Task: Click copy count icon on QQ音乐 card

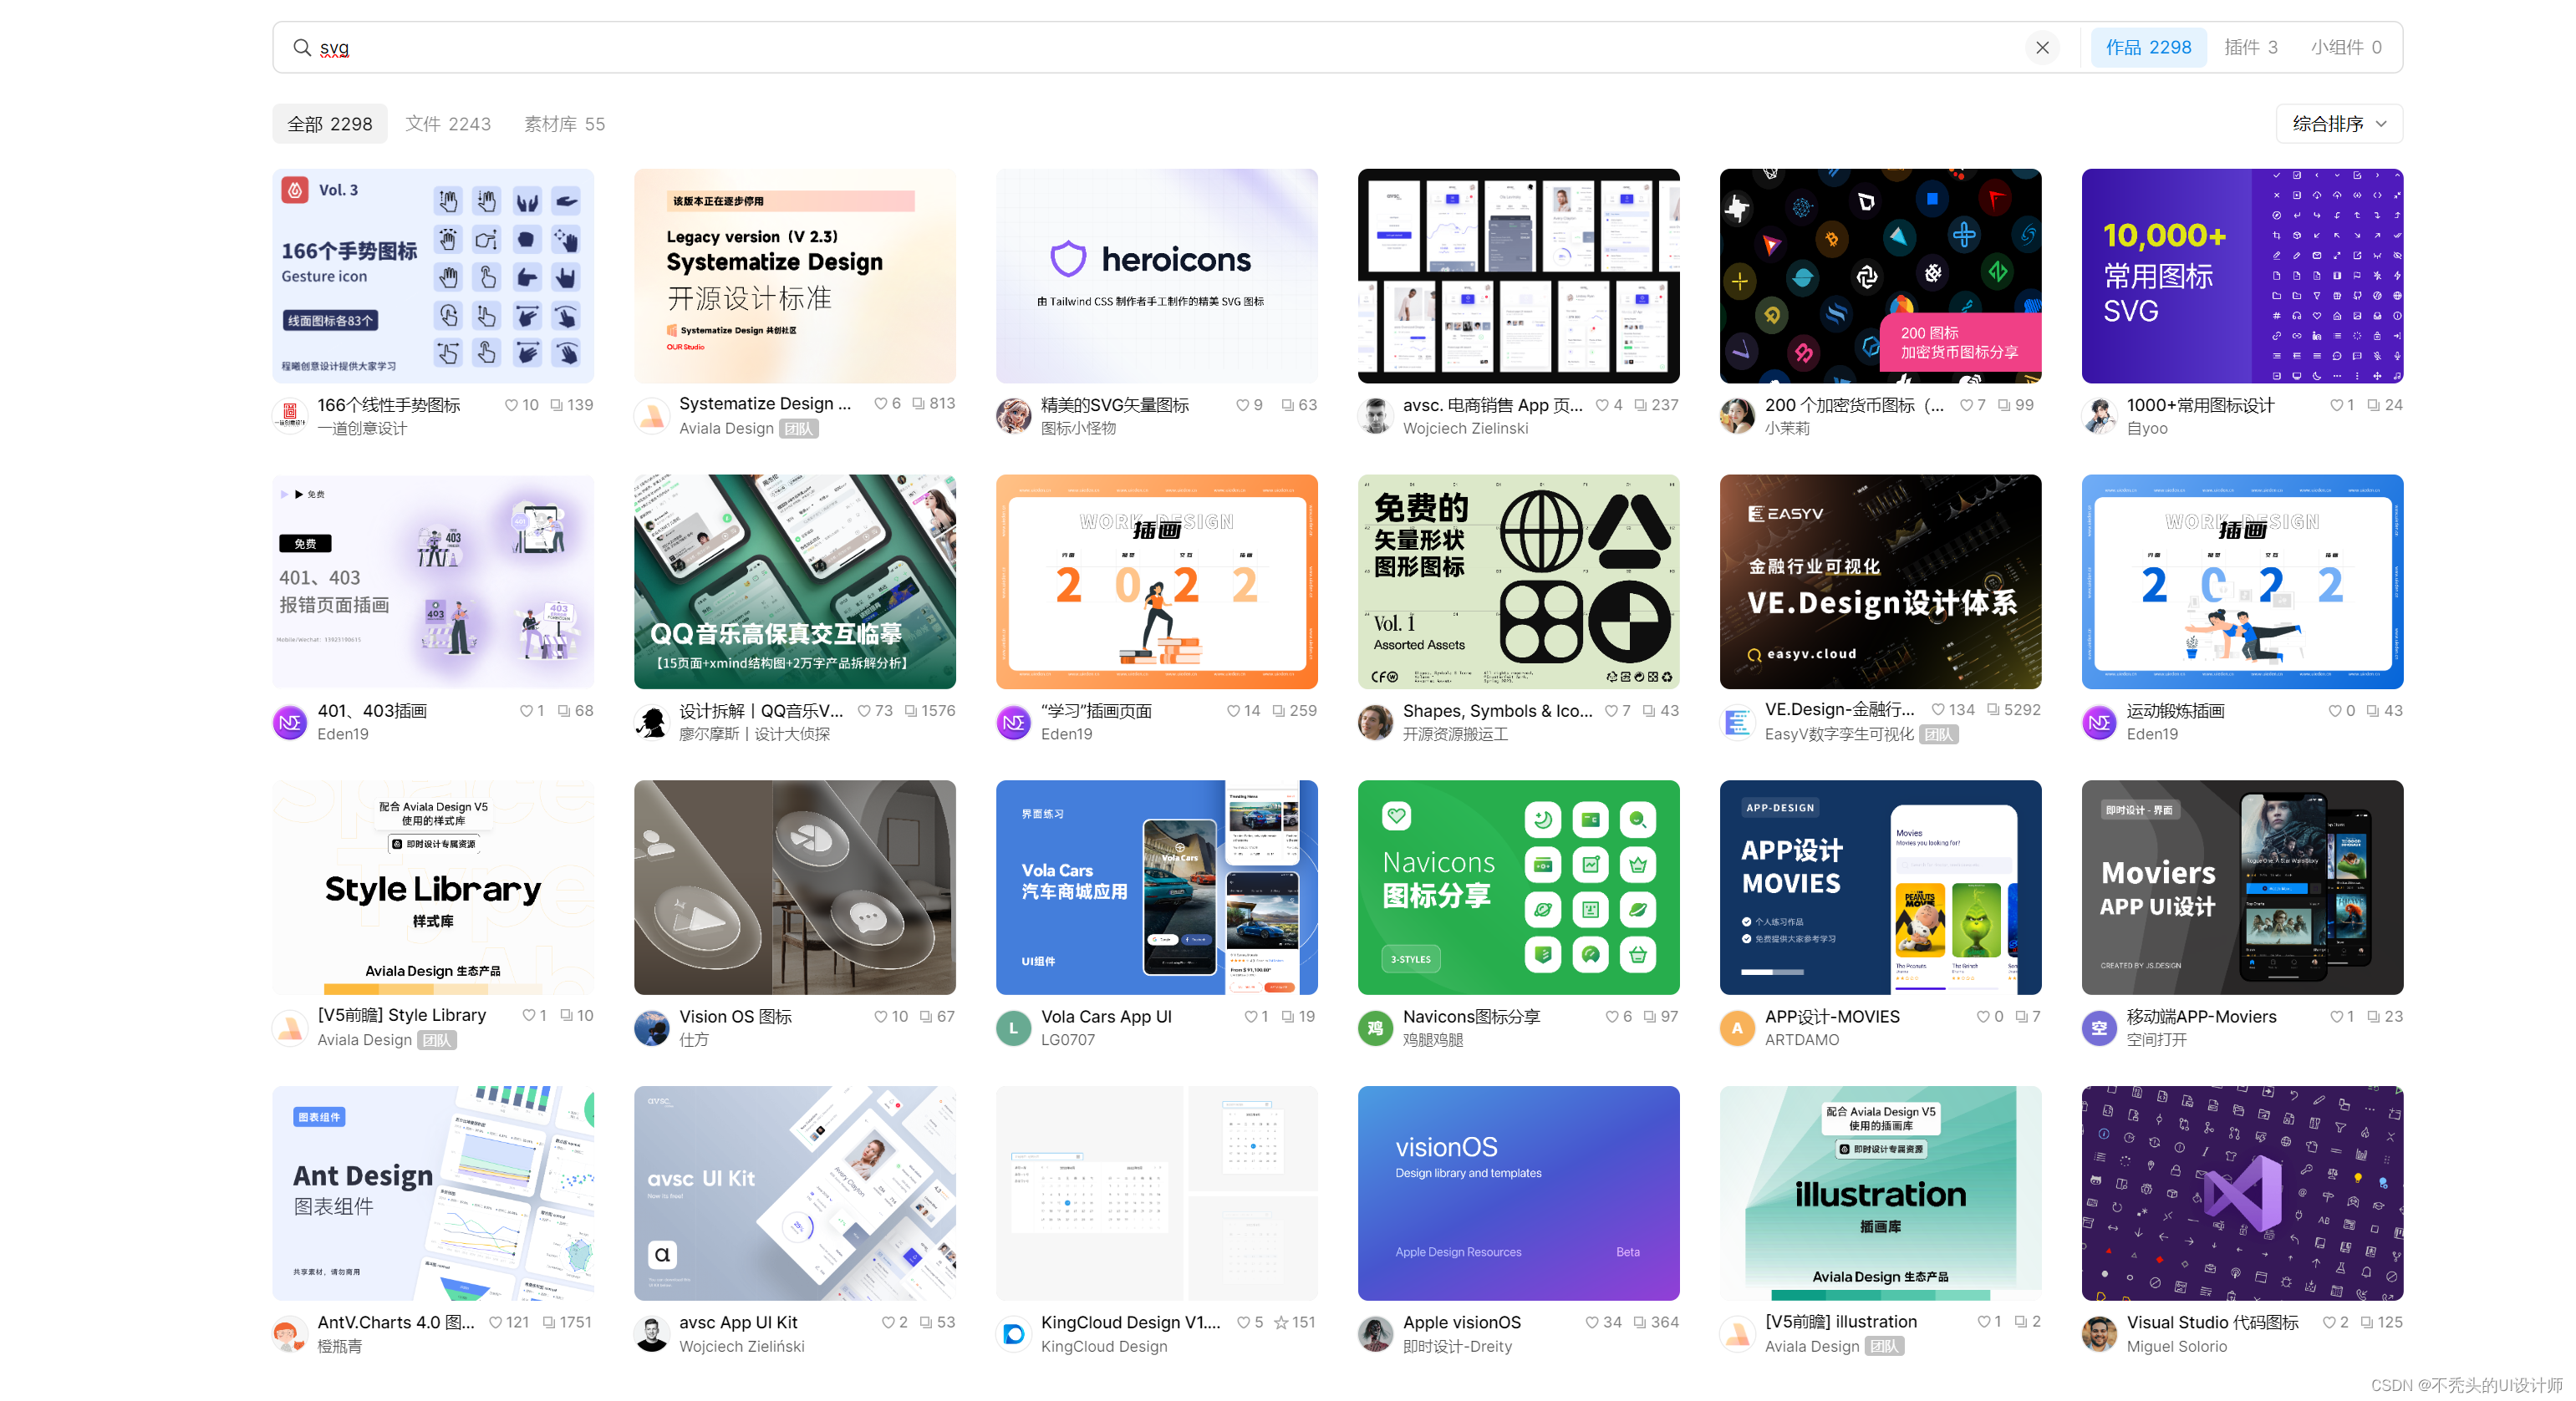Action: (911, 710)
